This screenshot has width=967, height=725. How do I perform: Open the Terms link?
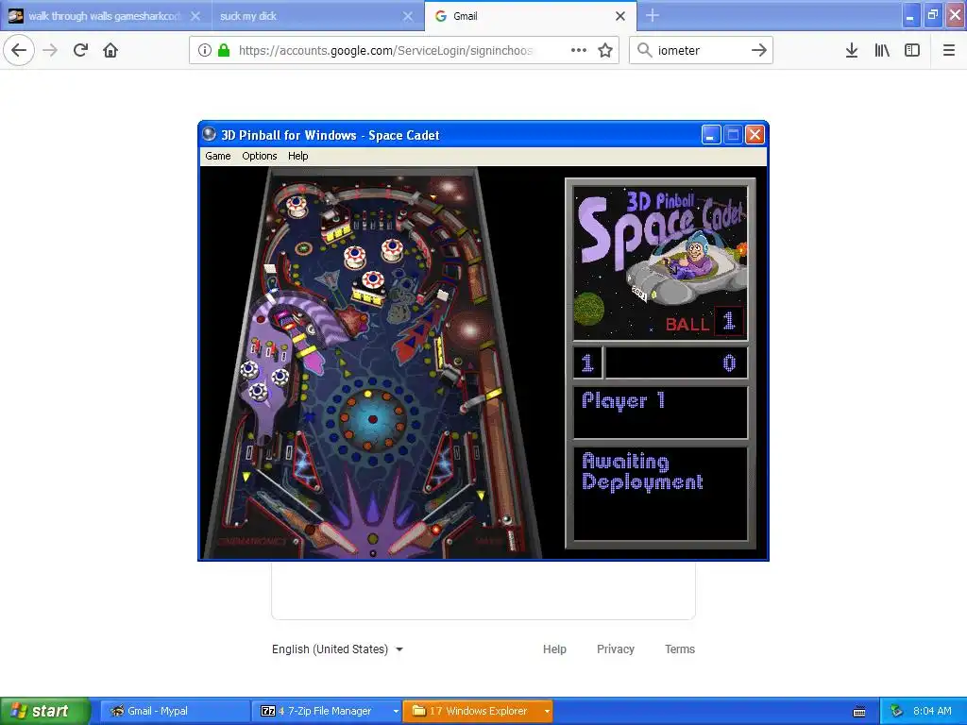point(680,649)
